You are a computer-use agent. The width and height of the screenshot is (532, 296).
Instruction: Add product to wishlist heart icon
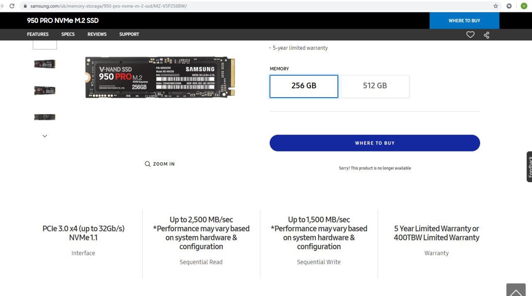click(470, 34)
